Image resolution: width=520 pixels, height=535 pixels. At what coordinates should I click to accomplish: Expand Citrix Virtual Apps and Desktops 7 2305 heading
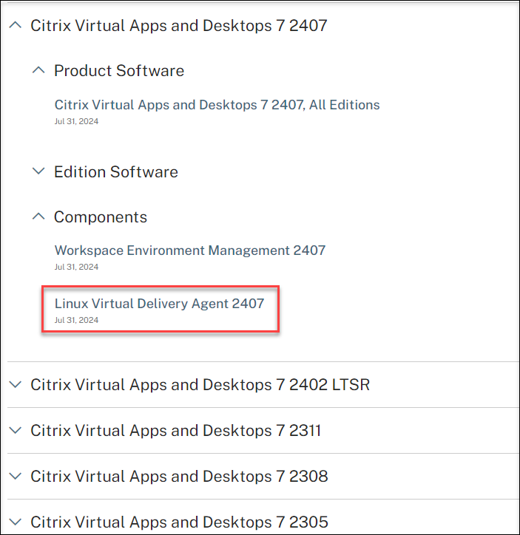(179, 522)
